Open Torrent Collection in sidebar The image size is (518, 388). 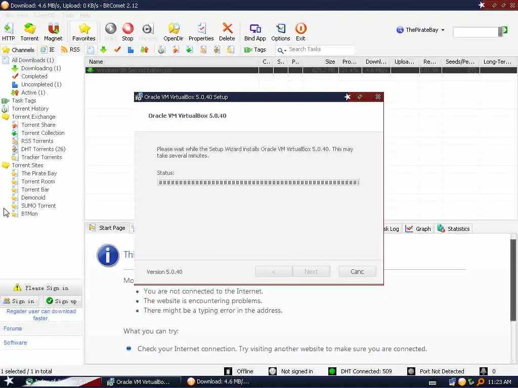coord(43,133)
